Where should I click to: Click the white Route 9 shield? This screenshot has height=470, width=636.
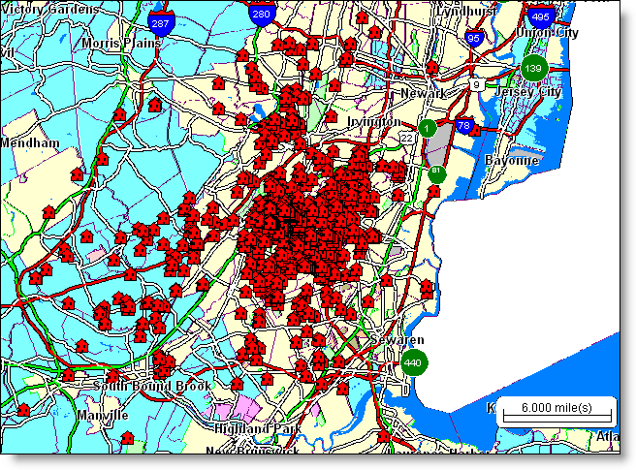[x=477, y=86]
